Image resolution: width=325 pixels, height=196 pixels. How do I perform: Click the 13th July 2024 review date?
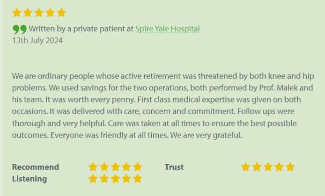37,41
